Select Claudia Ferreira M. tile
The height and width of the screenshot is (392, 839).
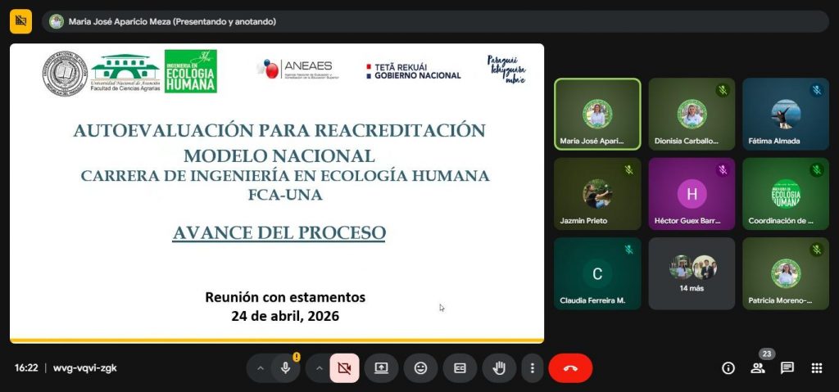click(x=597, y=273)
